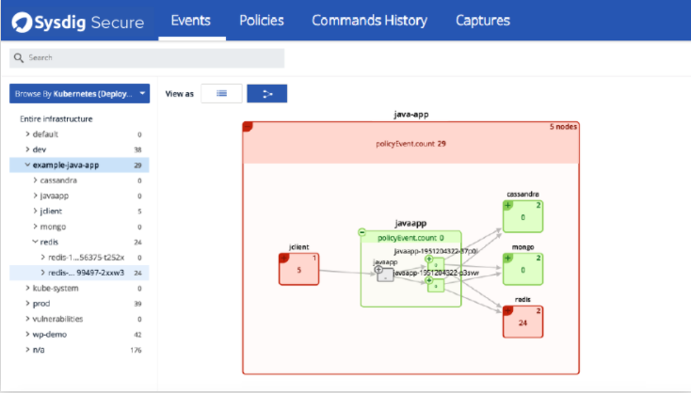
Task: Select the redis-...99497-2xxw3 row label
Action: pos(86,273)
